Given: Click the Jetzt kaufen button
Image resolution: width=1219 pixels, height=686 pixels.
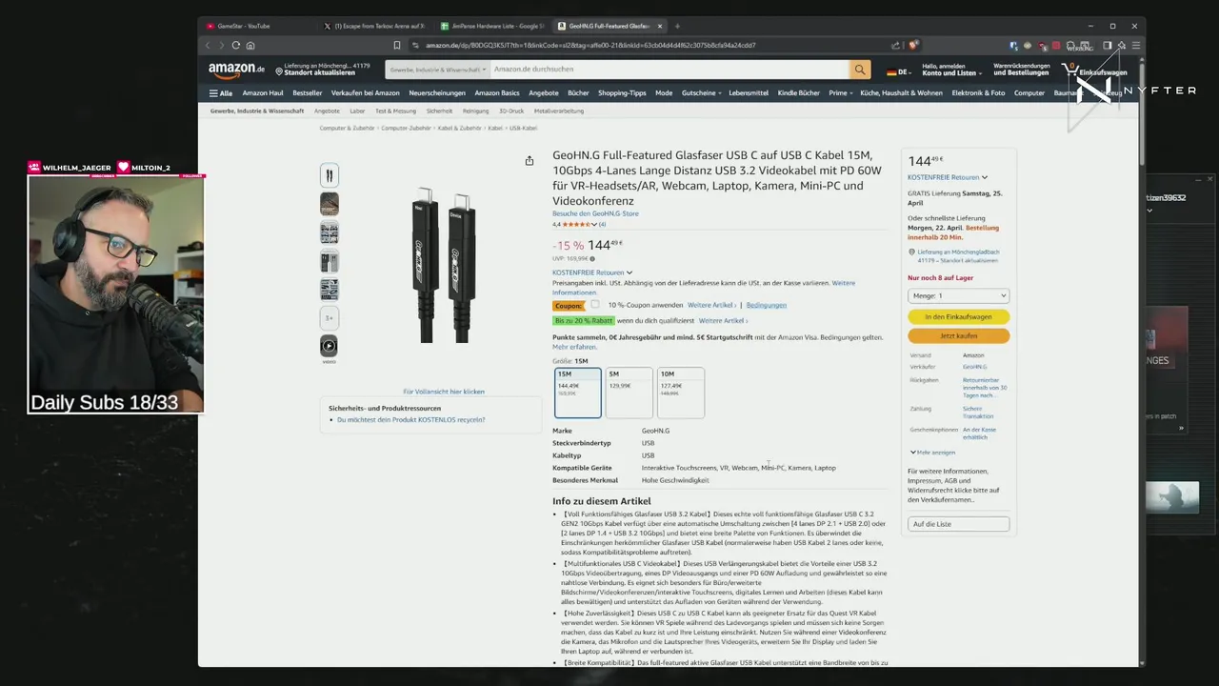Looking at the screenshot, I should click(958, 336).
